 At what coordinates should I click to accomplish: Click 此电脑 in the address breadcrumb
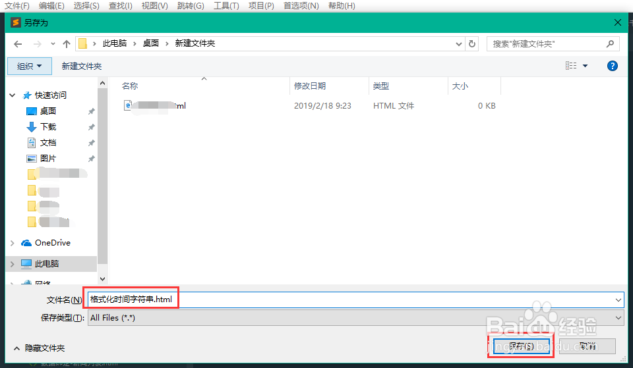pos(115,43)
